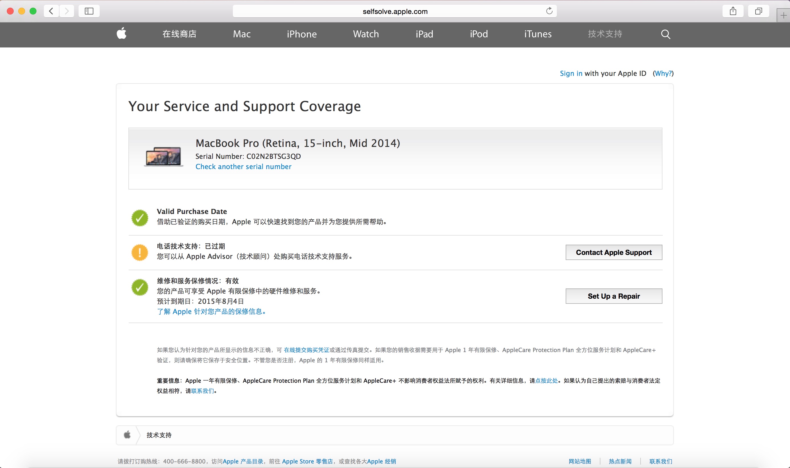Screen dimensions: 790x468
Task: Click the 预计到期日: 2015年8月4日 text
Action: click(200, 301)
